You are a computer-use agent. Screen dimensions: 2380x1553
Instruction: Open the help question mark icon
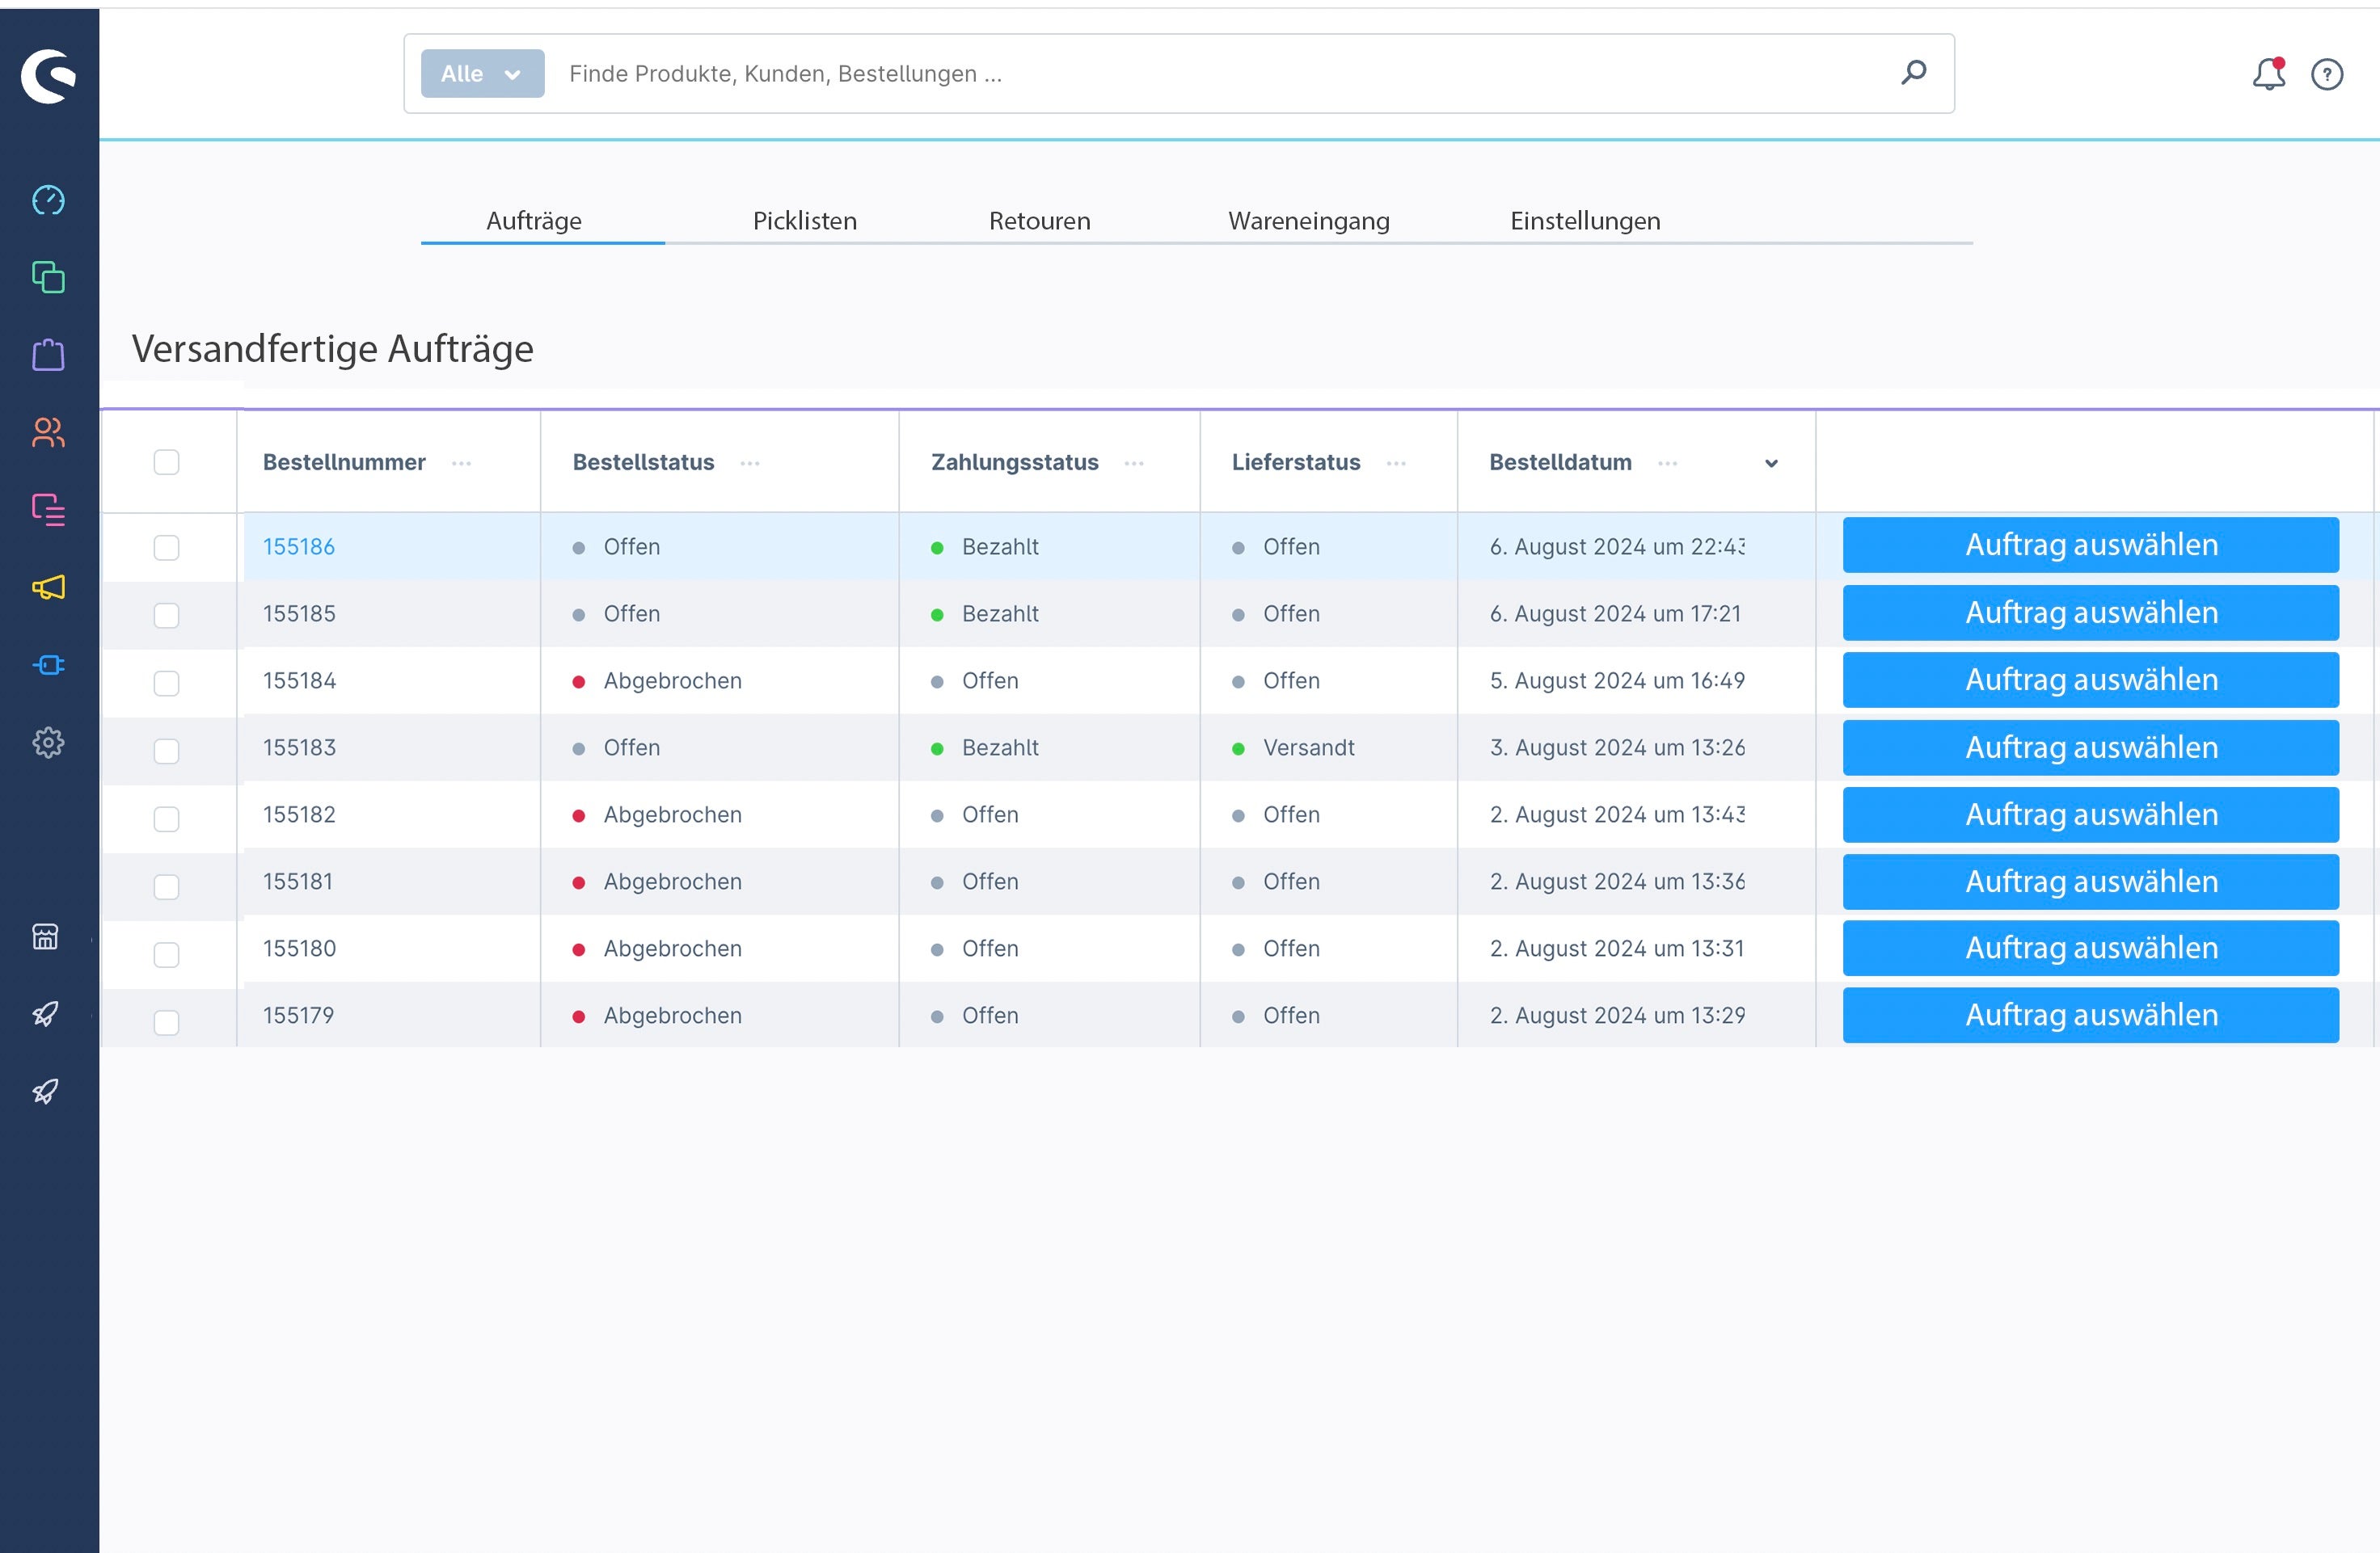(2327, 74)
